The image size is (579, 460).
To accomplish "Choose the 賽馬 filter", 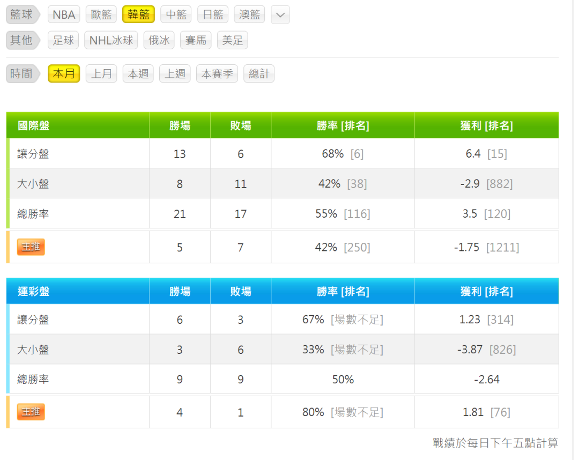I will [196, 40].
